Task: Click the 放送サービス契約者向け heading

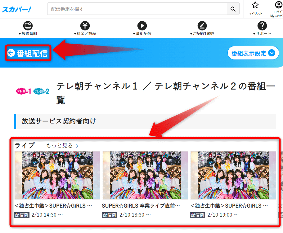Action: tap(59, 121)
